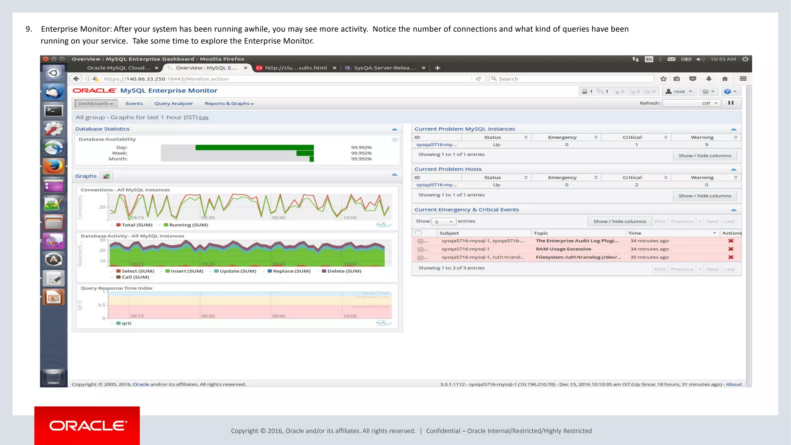Collapse the Database Statistics panel
Image resolution: width=791 pixels, height=445 pixels.
394,129
